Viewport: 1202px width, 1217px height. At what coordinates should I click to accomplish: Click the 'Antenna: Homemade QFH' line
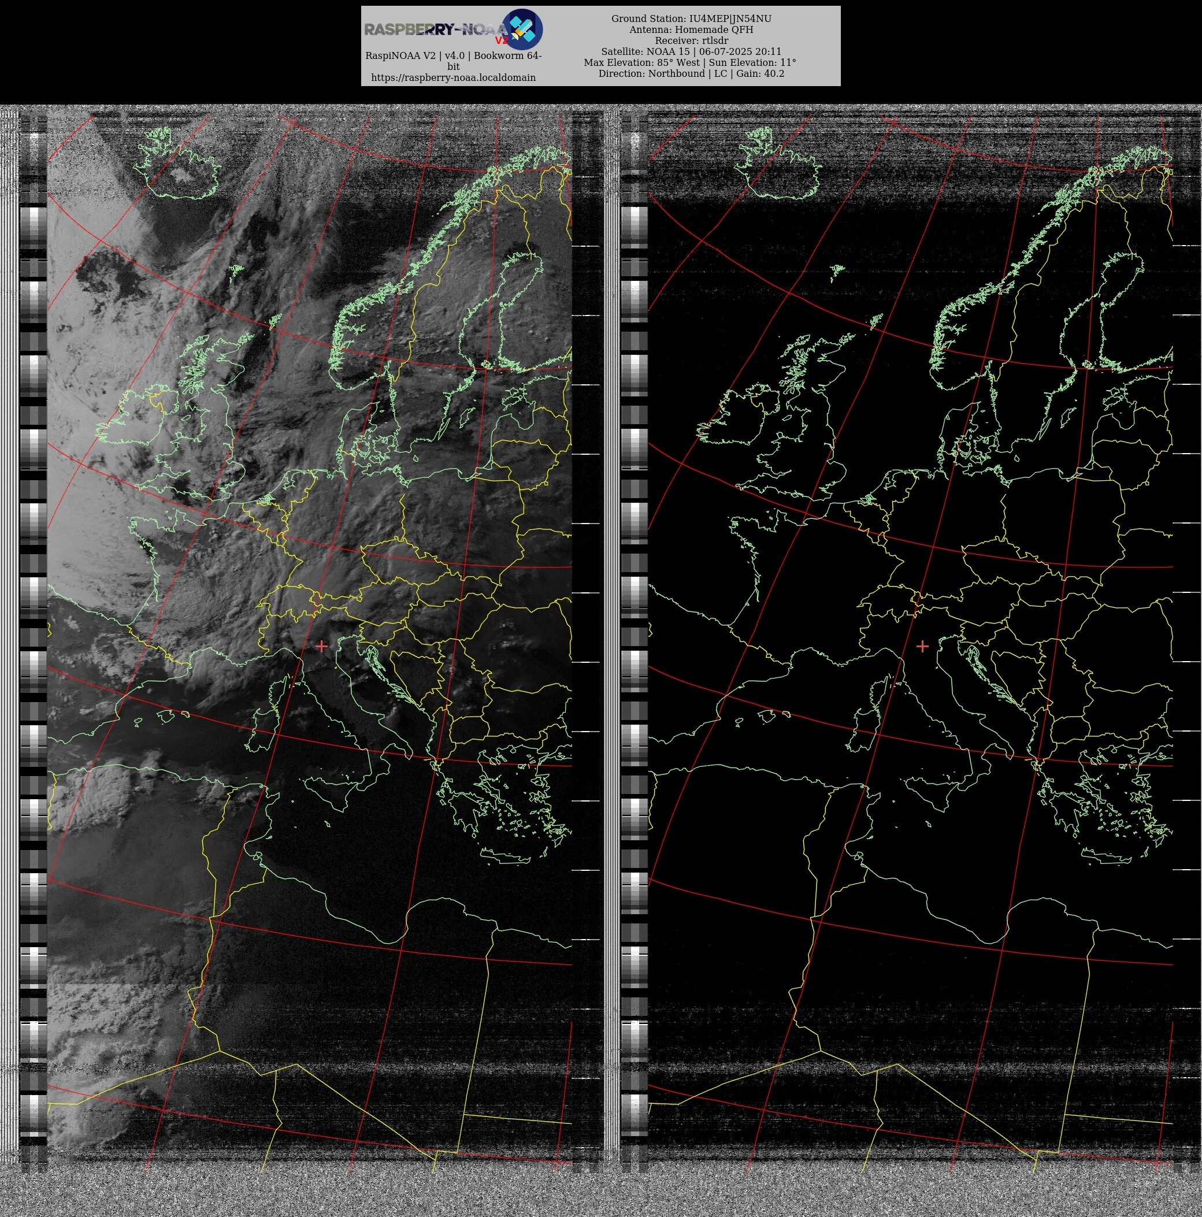tap(691, 29)
